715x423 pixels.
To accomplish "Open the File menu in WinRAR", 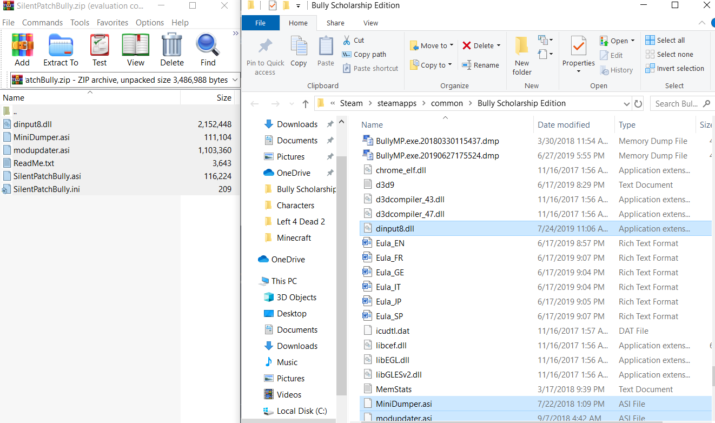I will point(8,23).
